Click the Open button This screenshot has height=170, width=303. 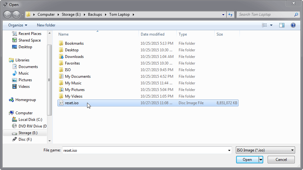(247, 160)
